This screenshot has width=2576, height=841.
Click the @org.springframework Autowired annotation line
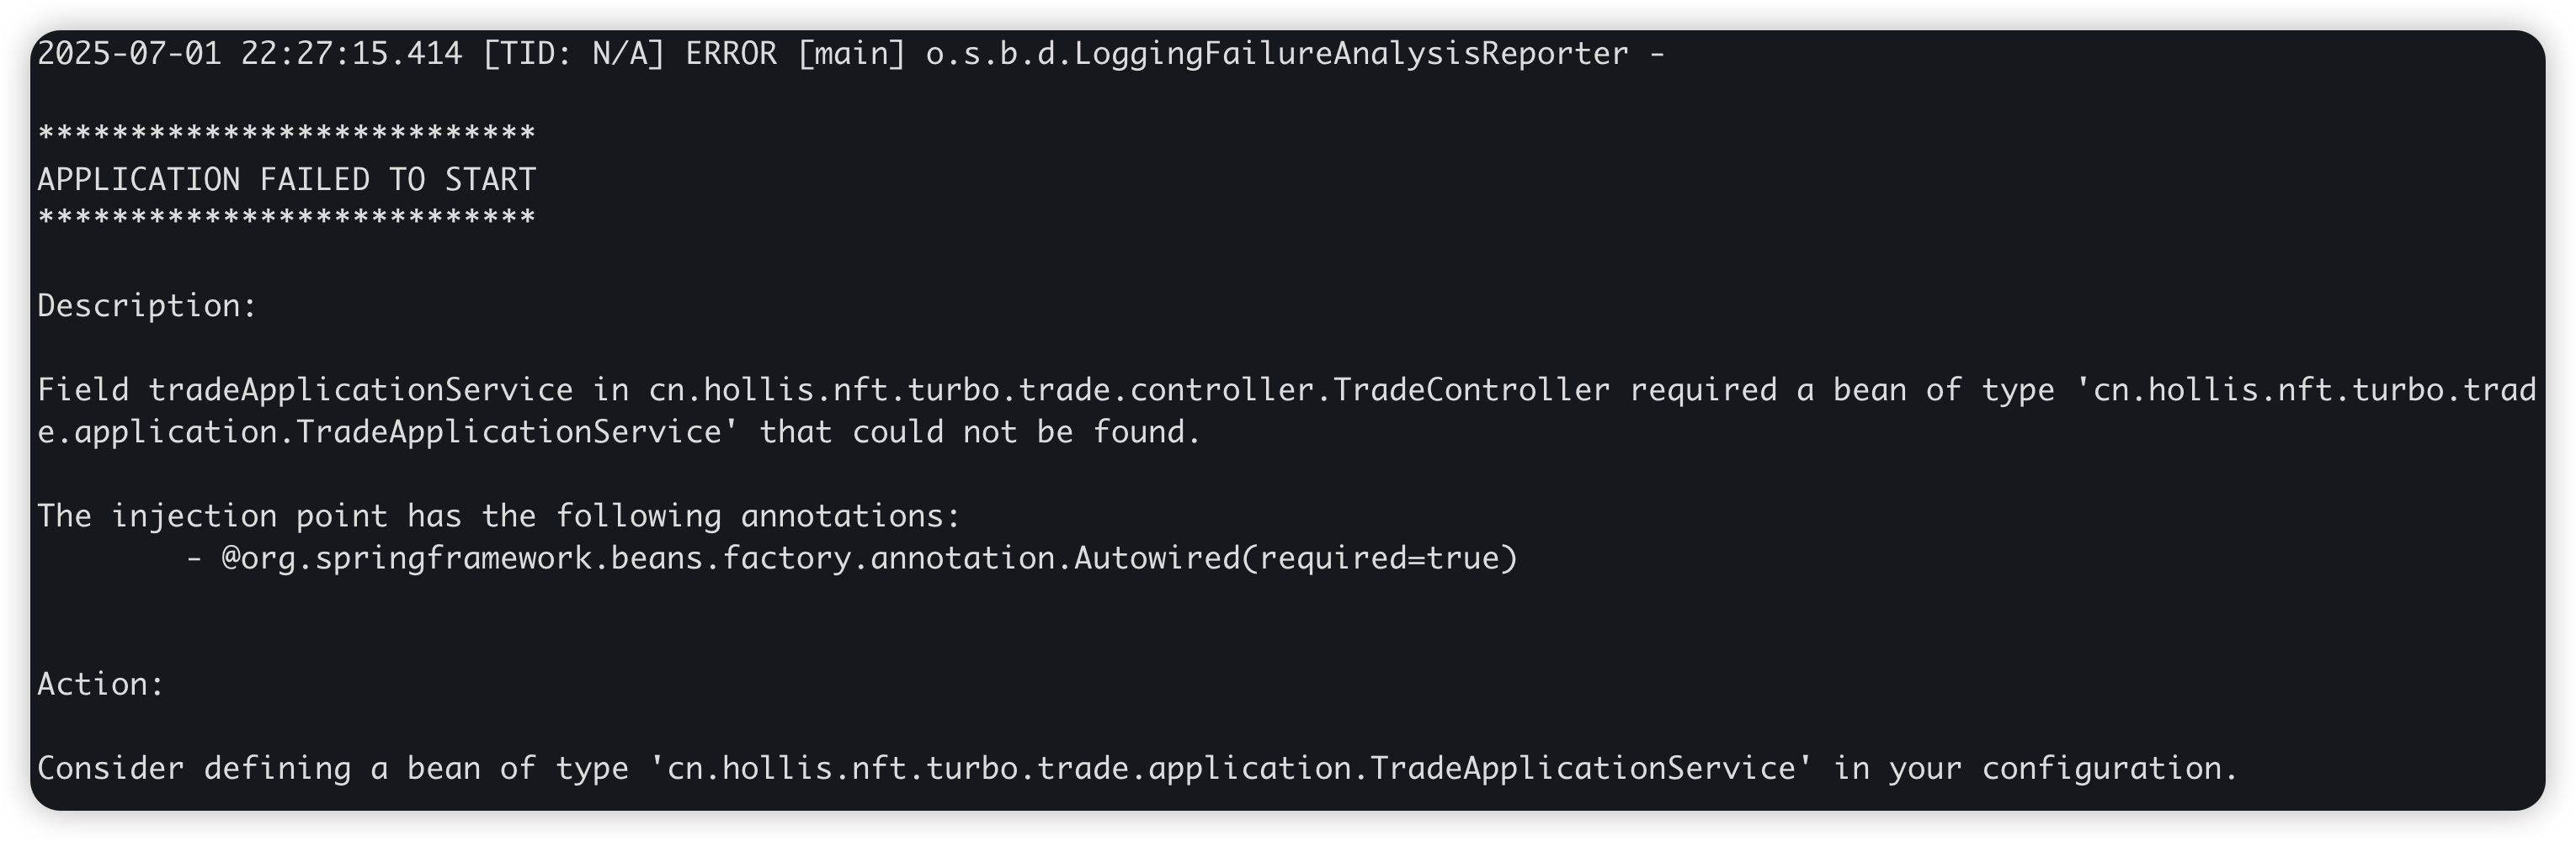click(850, 558)
